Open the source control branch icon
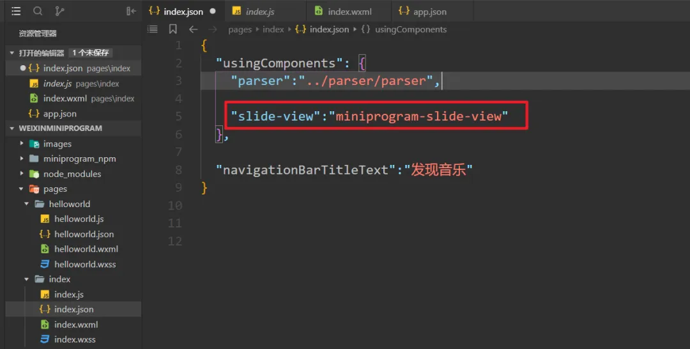The height and width of the screenshot is (349, 690). click(x=59, y=12)
